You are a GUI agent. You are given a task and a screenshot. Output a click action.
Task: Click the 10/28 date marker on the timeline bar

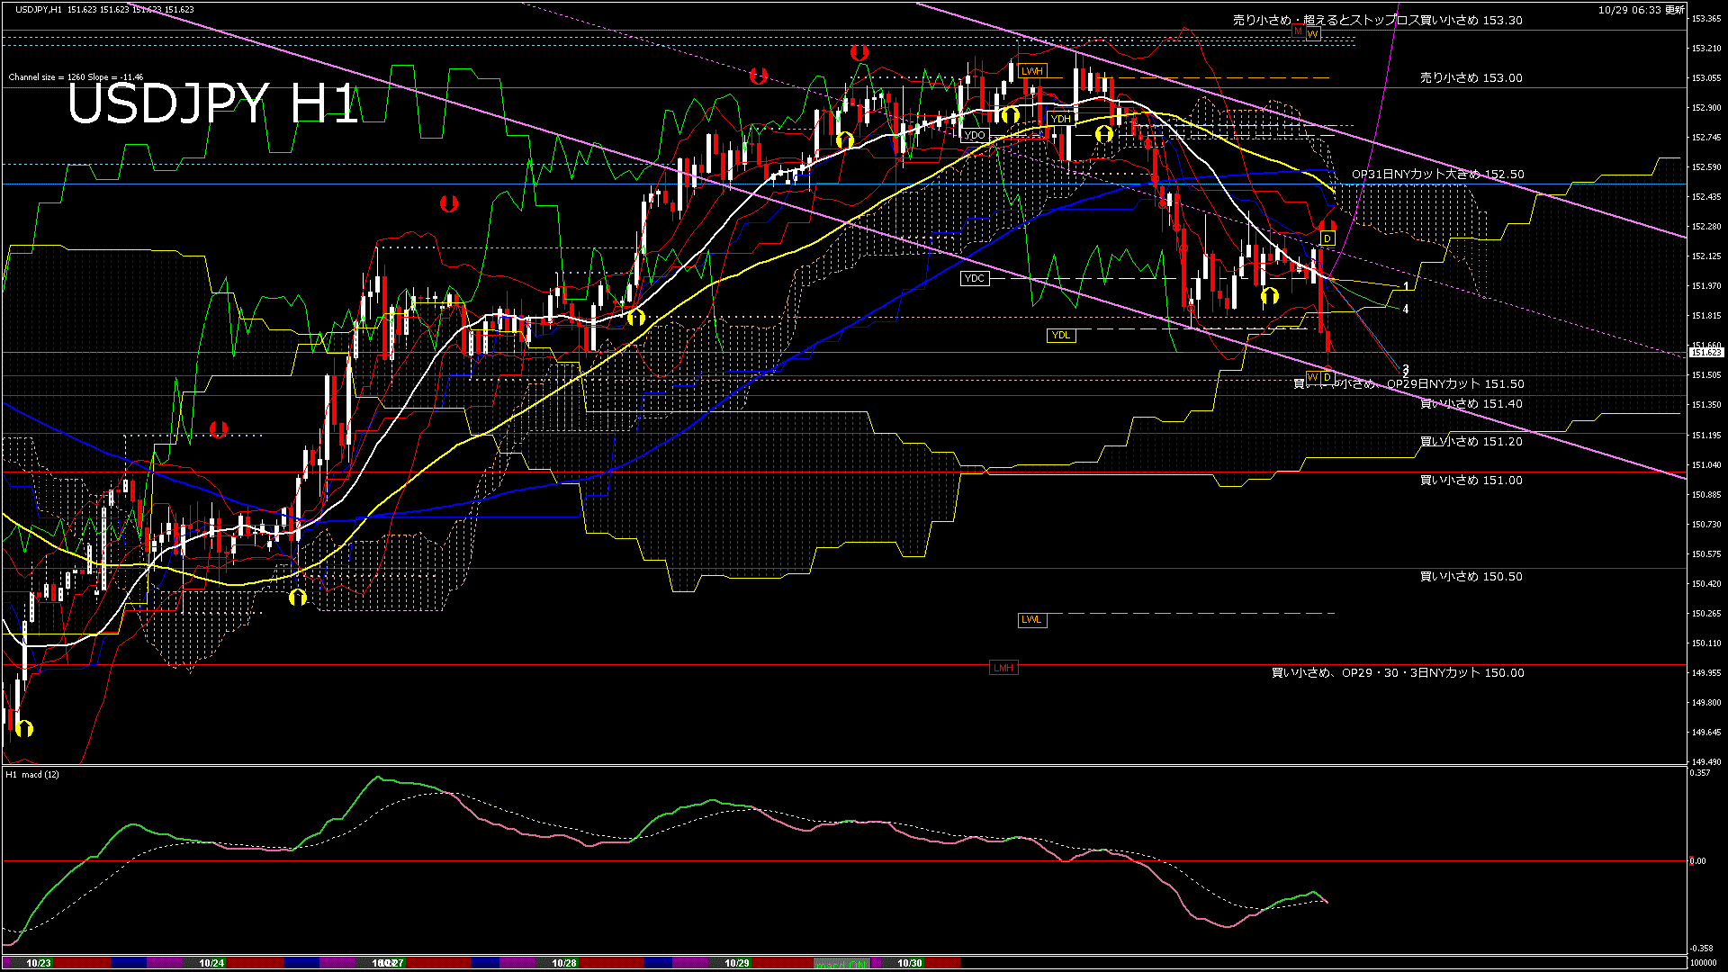pos(563,962)
